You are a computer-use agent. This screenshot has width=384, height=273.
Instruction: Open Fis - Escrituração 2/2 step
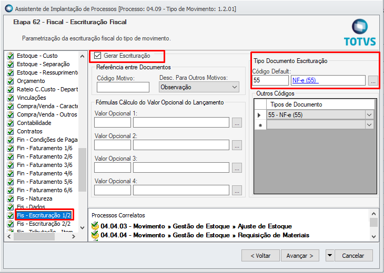click(44, 224)
